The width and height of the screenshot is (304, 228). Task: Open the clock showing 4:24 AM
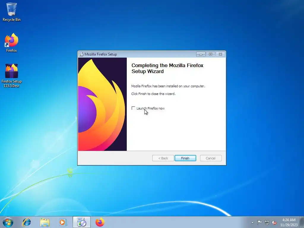coord(289,222)
